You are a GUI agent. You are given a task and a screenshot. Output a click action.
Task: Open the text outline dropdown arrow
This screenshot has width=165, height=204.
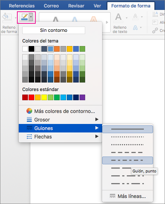click(x=142, y=17)
